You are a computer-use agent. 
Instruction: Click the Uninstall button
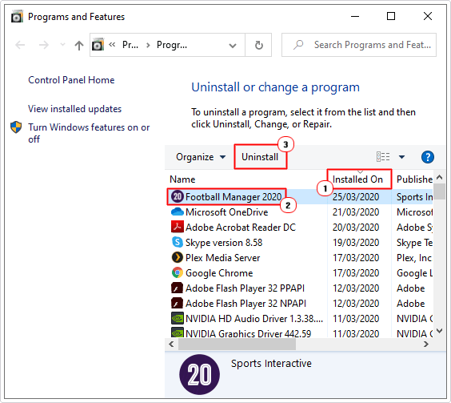click(x=260, y=157)
